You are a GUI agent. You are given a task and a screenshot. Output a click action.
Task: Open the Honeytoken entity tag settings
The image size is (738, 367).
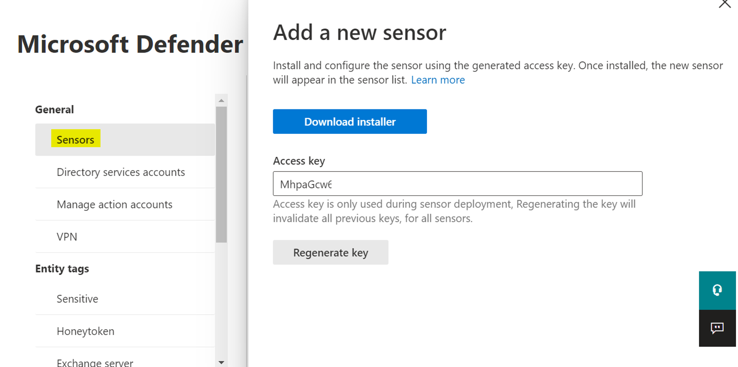pos(85,331)
